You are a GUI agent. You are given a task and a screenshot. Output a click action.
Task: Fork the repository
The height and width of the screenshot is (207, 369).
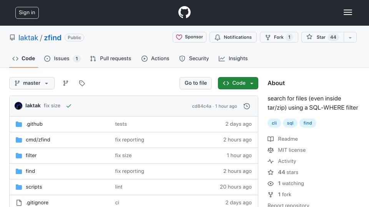point(279,37)
